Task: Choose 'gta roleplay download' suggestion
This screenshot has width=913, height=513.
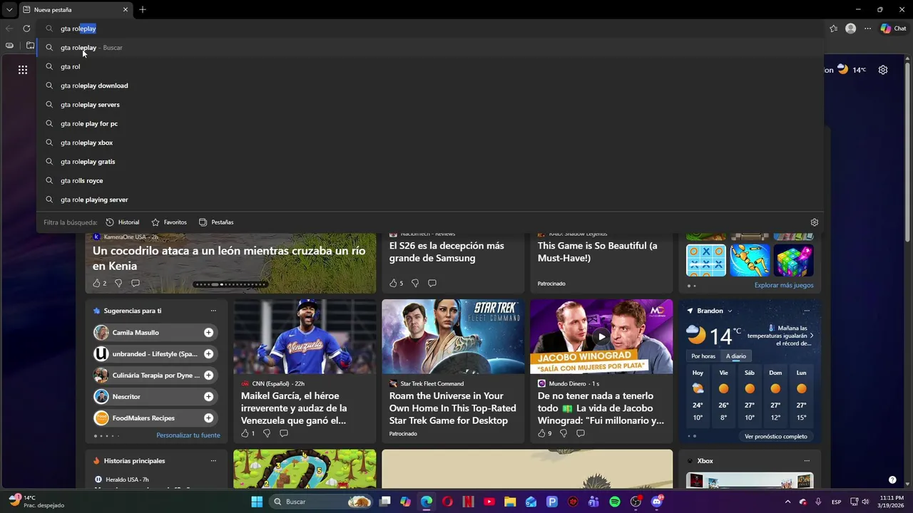Action: coord(430,85)
